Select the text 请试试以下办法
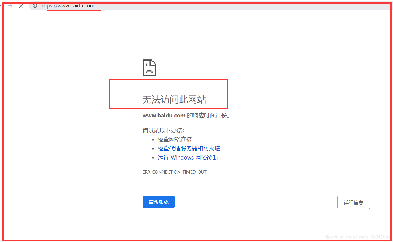The height and width of the screenshot is (242, 393). [x=164, y=130]
